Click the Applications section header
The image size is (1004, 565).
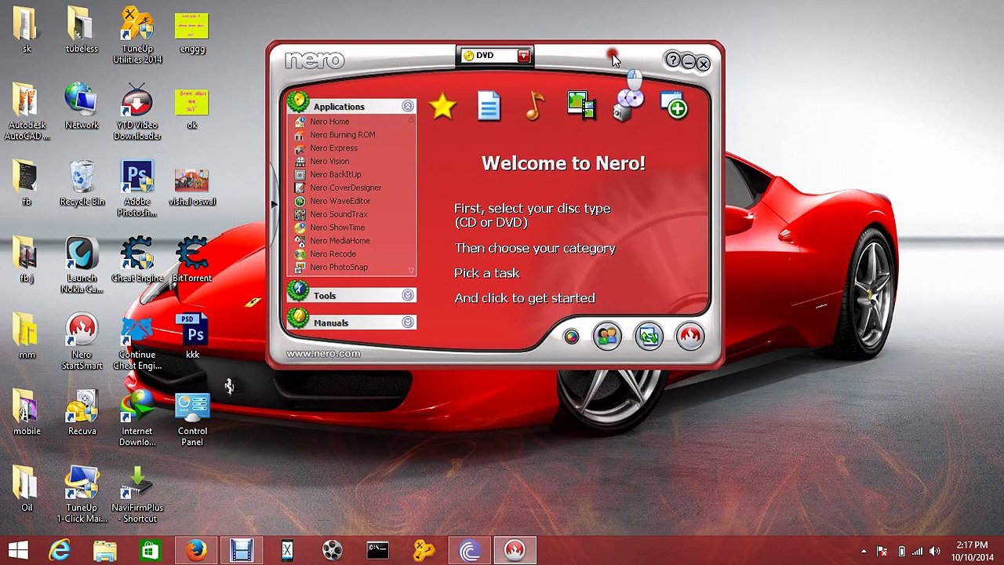coord(351,107)
